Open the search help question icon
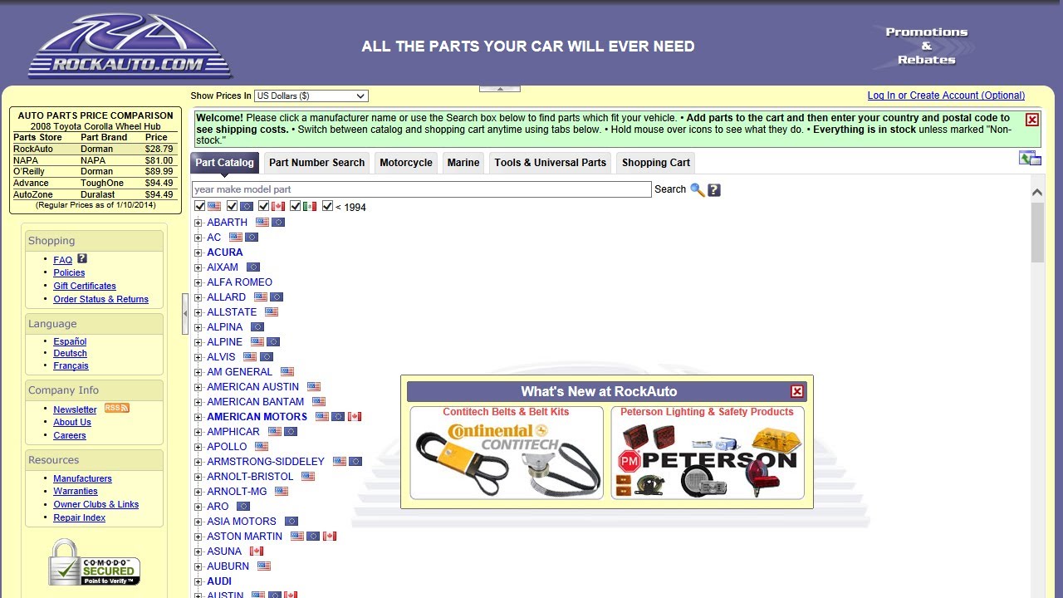Viewport: 1063px width, 598px height. coord(714,190)
